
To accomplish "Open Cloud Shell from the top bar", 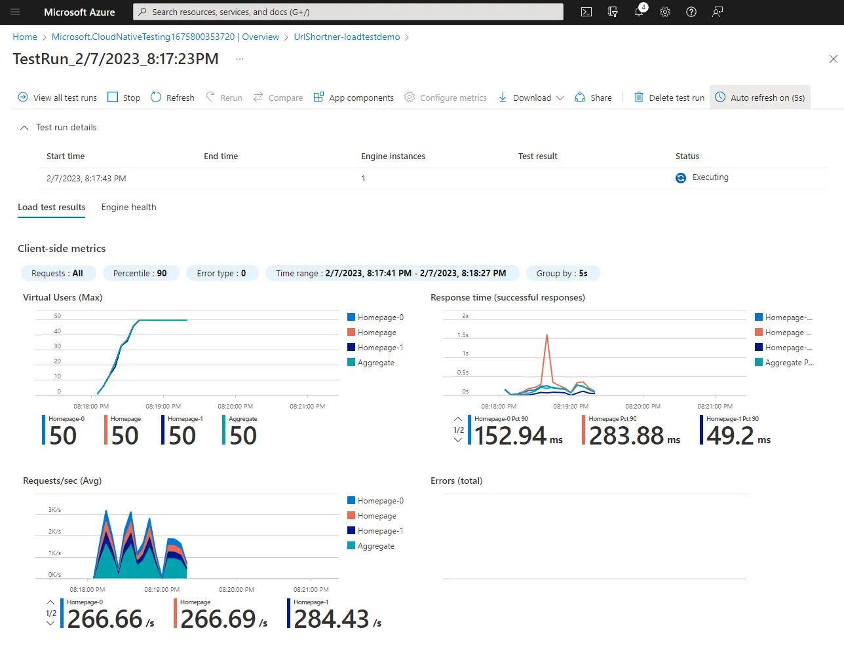I will click(x=586, y=12).
